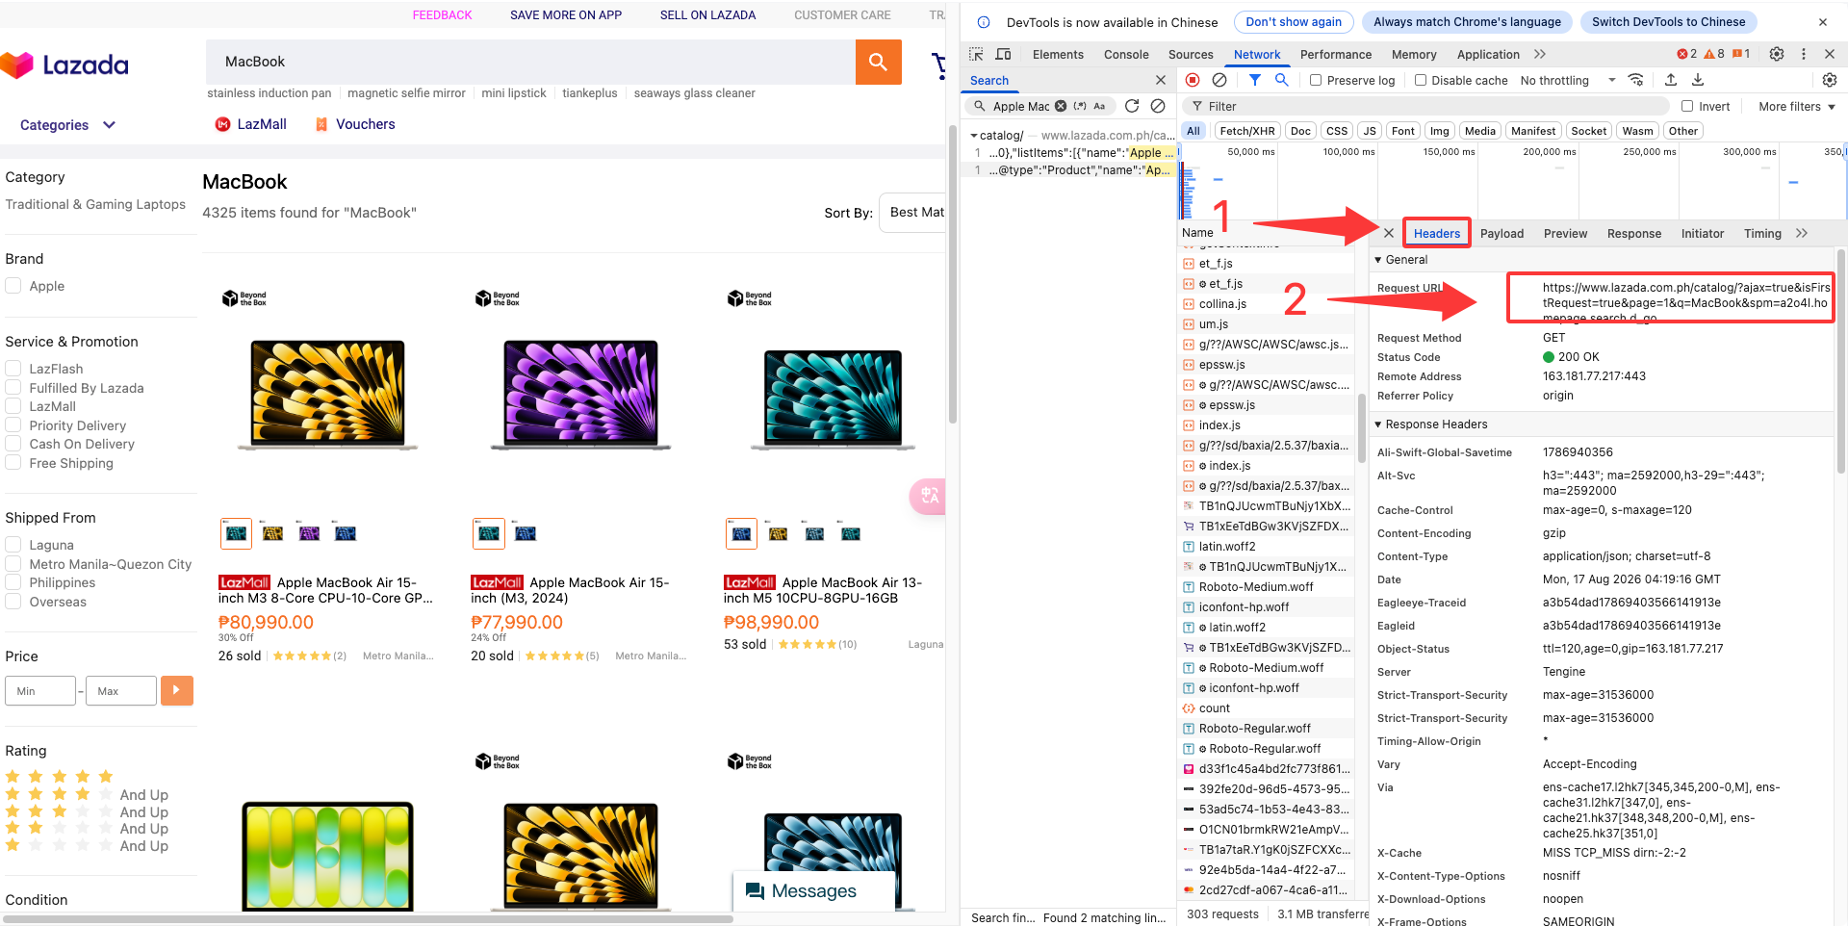Screen dimensions: 1848x926
Task: Collapse the catalog/ search result group
Action: pyautogui.click(x=974, y=136)
